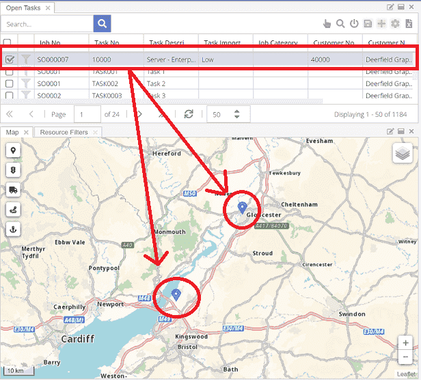The width and height of the screenshot is (421, 380).
Task: Click the Job Category column header
Action: pyautogui.click(x=281, y=42)
